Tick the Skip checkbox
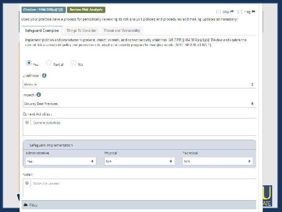The height and width of the screenshot is (212, 282). click(218, 12)
